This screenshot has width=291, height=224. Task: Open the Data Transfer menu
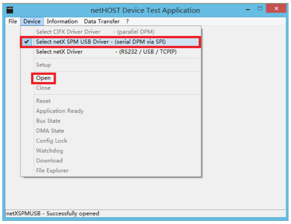[102, 21]
